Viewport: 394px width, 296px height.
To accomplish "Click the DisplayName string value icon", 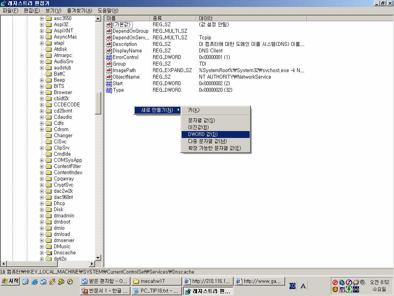I will point(109,50).
